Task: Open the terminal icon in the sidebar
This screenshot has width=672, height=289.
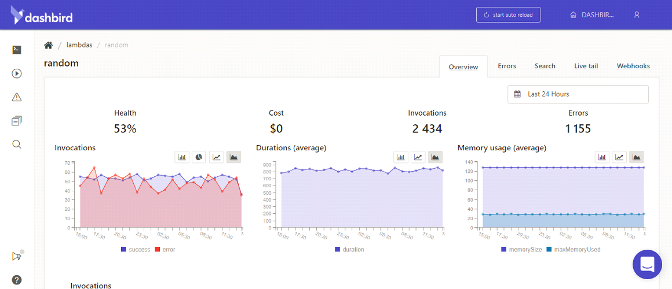Action: pos(17,50)
